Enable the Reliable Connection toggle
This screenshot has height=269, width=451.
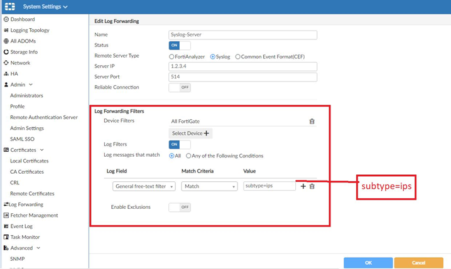point(180,88)
